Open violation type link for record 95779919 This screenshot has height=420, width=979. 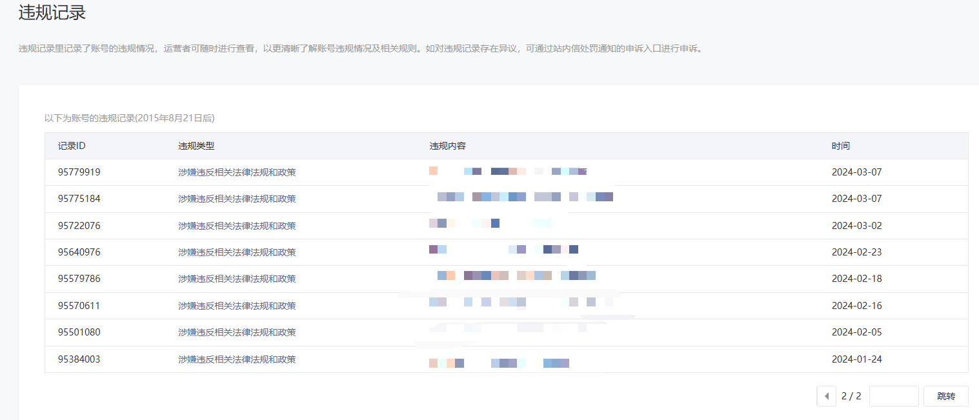pyautogui.click(x=237, y=172)
